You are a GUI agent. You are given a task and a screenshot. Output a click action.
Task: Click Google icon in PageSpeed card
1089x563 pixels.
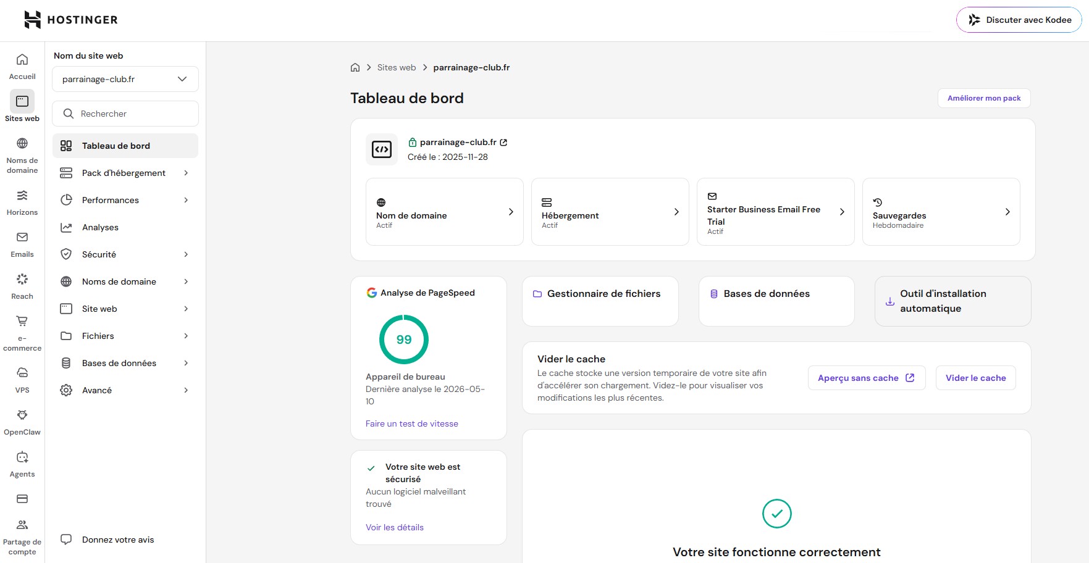(372, 293)
